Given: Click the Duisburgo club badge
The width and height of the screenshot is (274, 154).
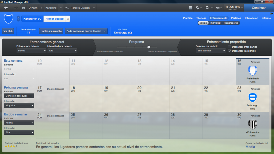Looking at the screenshot, I should click(253, 98).
